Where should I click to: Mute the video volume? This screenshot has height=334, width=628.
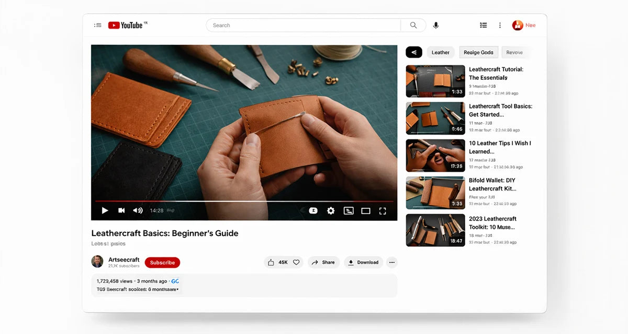pyautogui.click(x=138, y=210)
